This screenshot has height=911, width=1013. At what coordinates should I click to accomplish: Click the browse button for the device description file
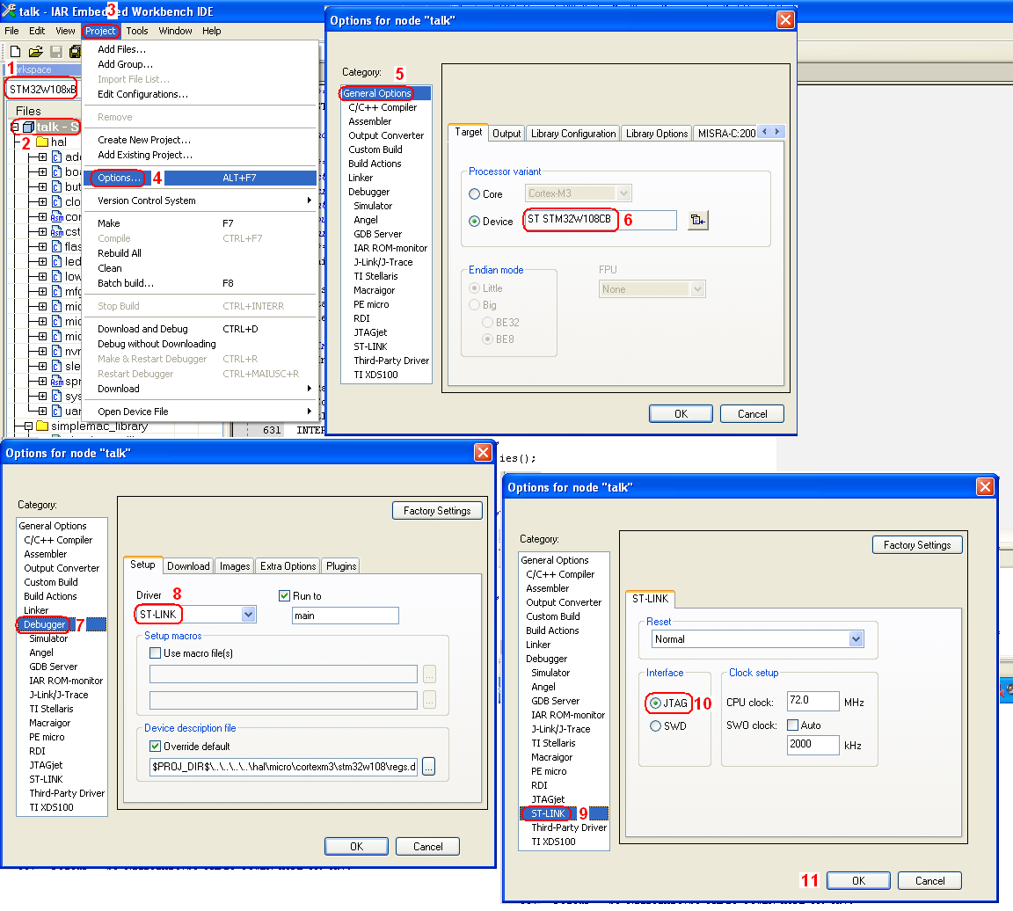coord(429,767)
